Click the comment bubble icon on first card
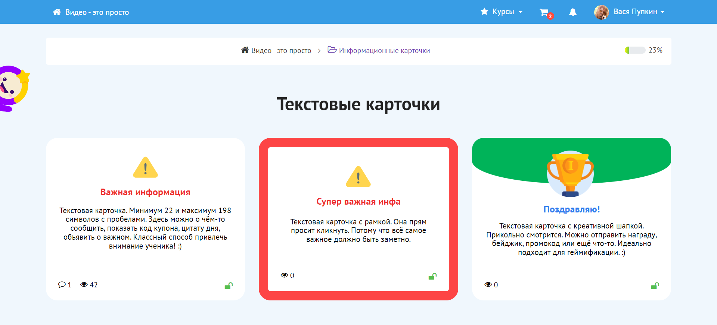The width and height of the screenshot is (717, 325). click(x=62, y=285)
